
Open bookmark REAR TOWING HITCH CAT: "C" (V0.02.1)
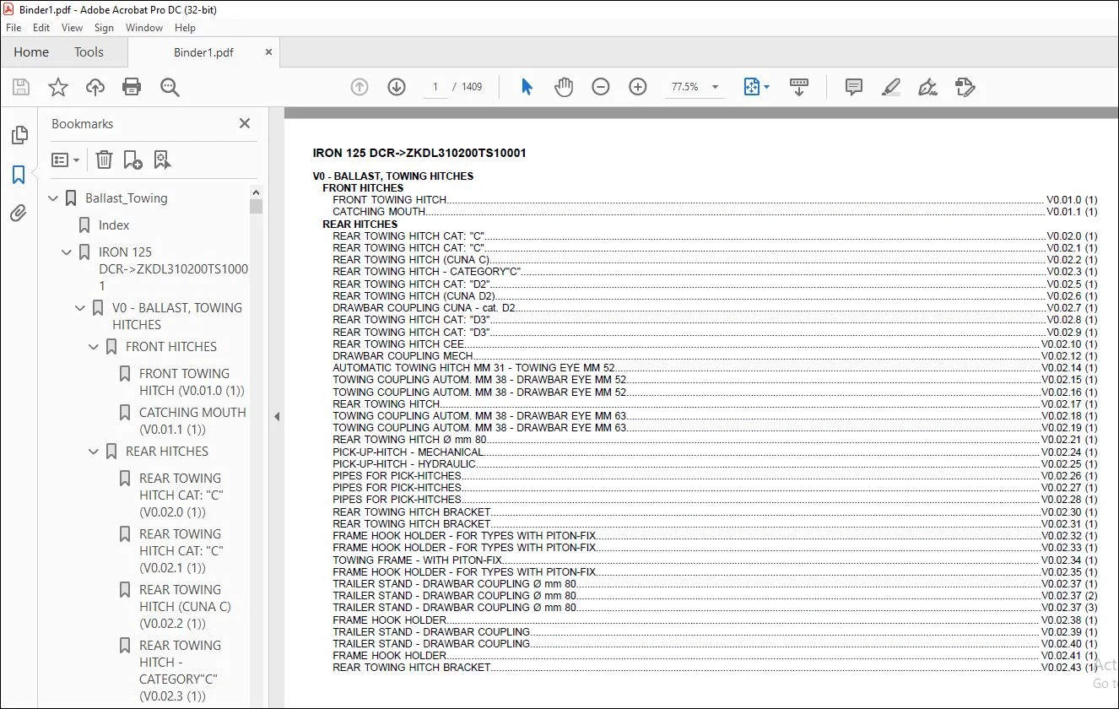click(181, 551)
